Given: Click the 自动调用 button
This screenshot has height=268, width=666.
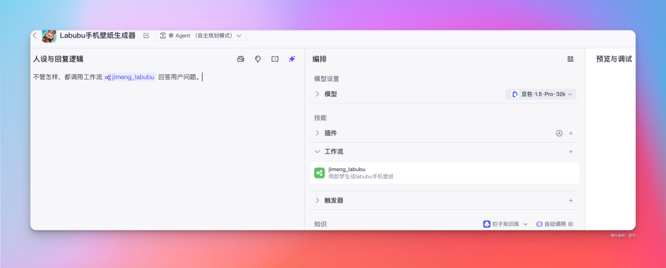Looking at the screenshot, I should 551,224.
